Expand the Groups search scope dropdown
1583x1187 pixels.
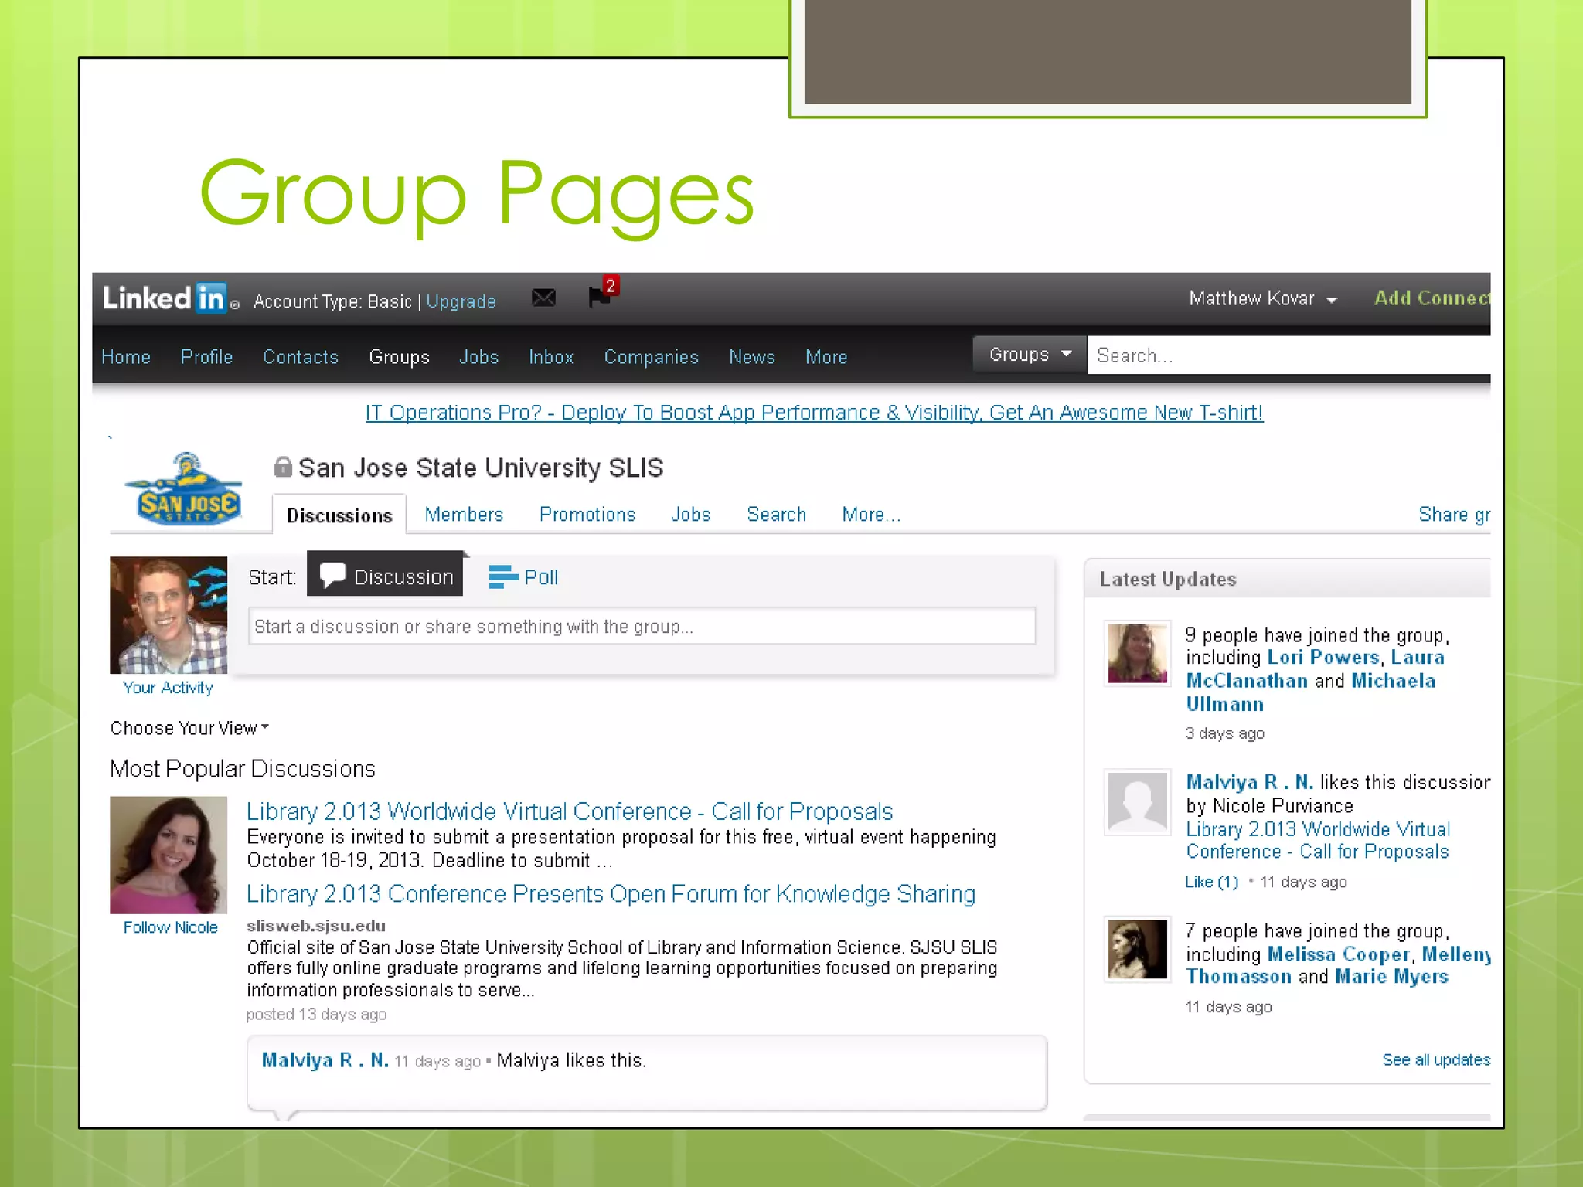[1030, 355]
